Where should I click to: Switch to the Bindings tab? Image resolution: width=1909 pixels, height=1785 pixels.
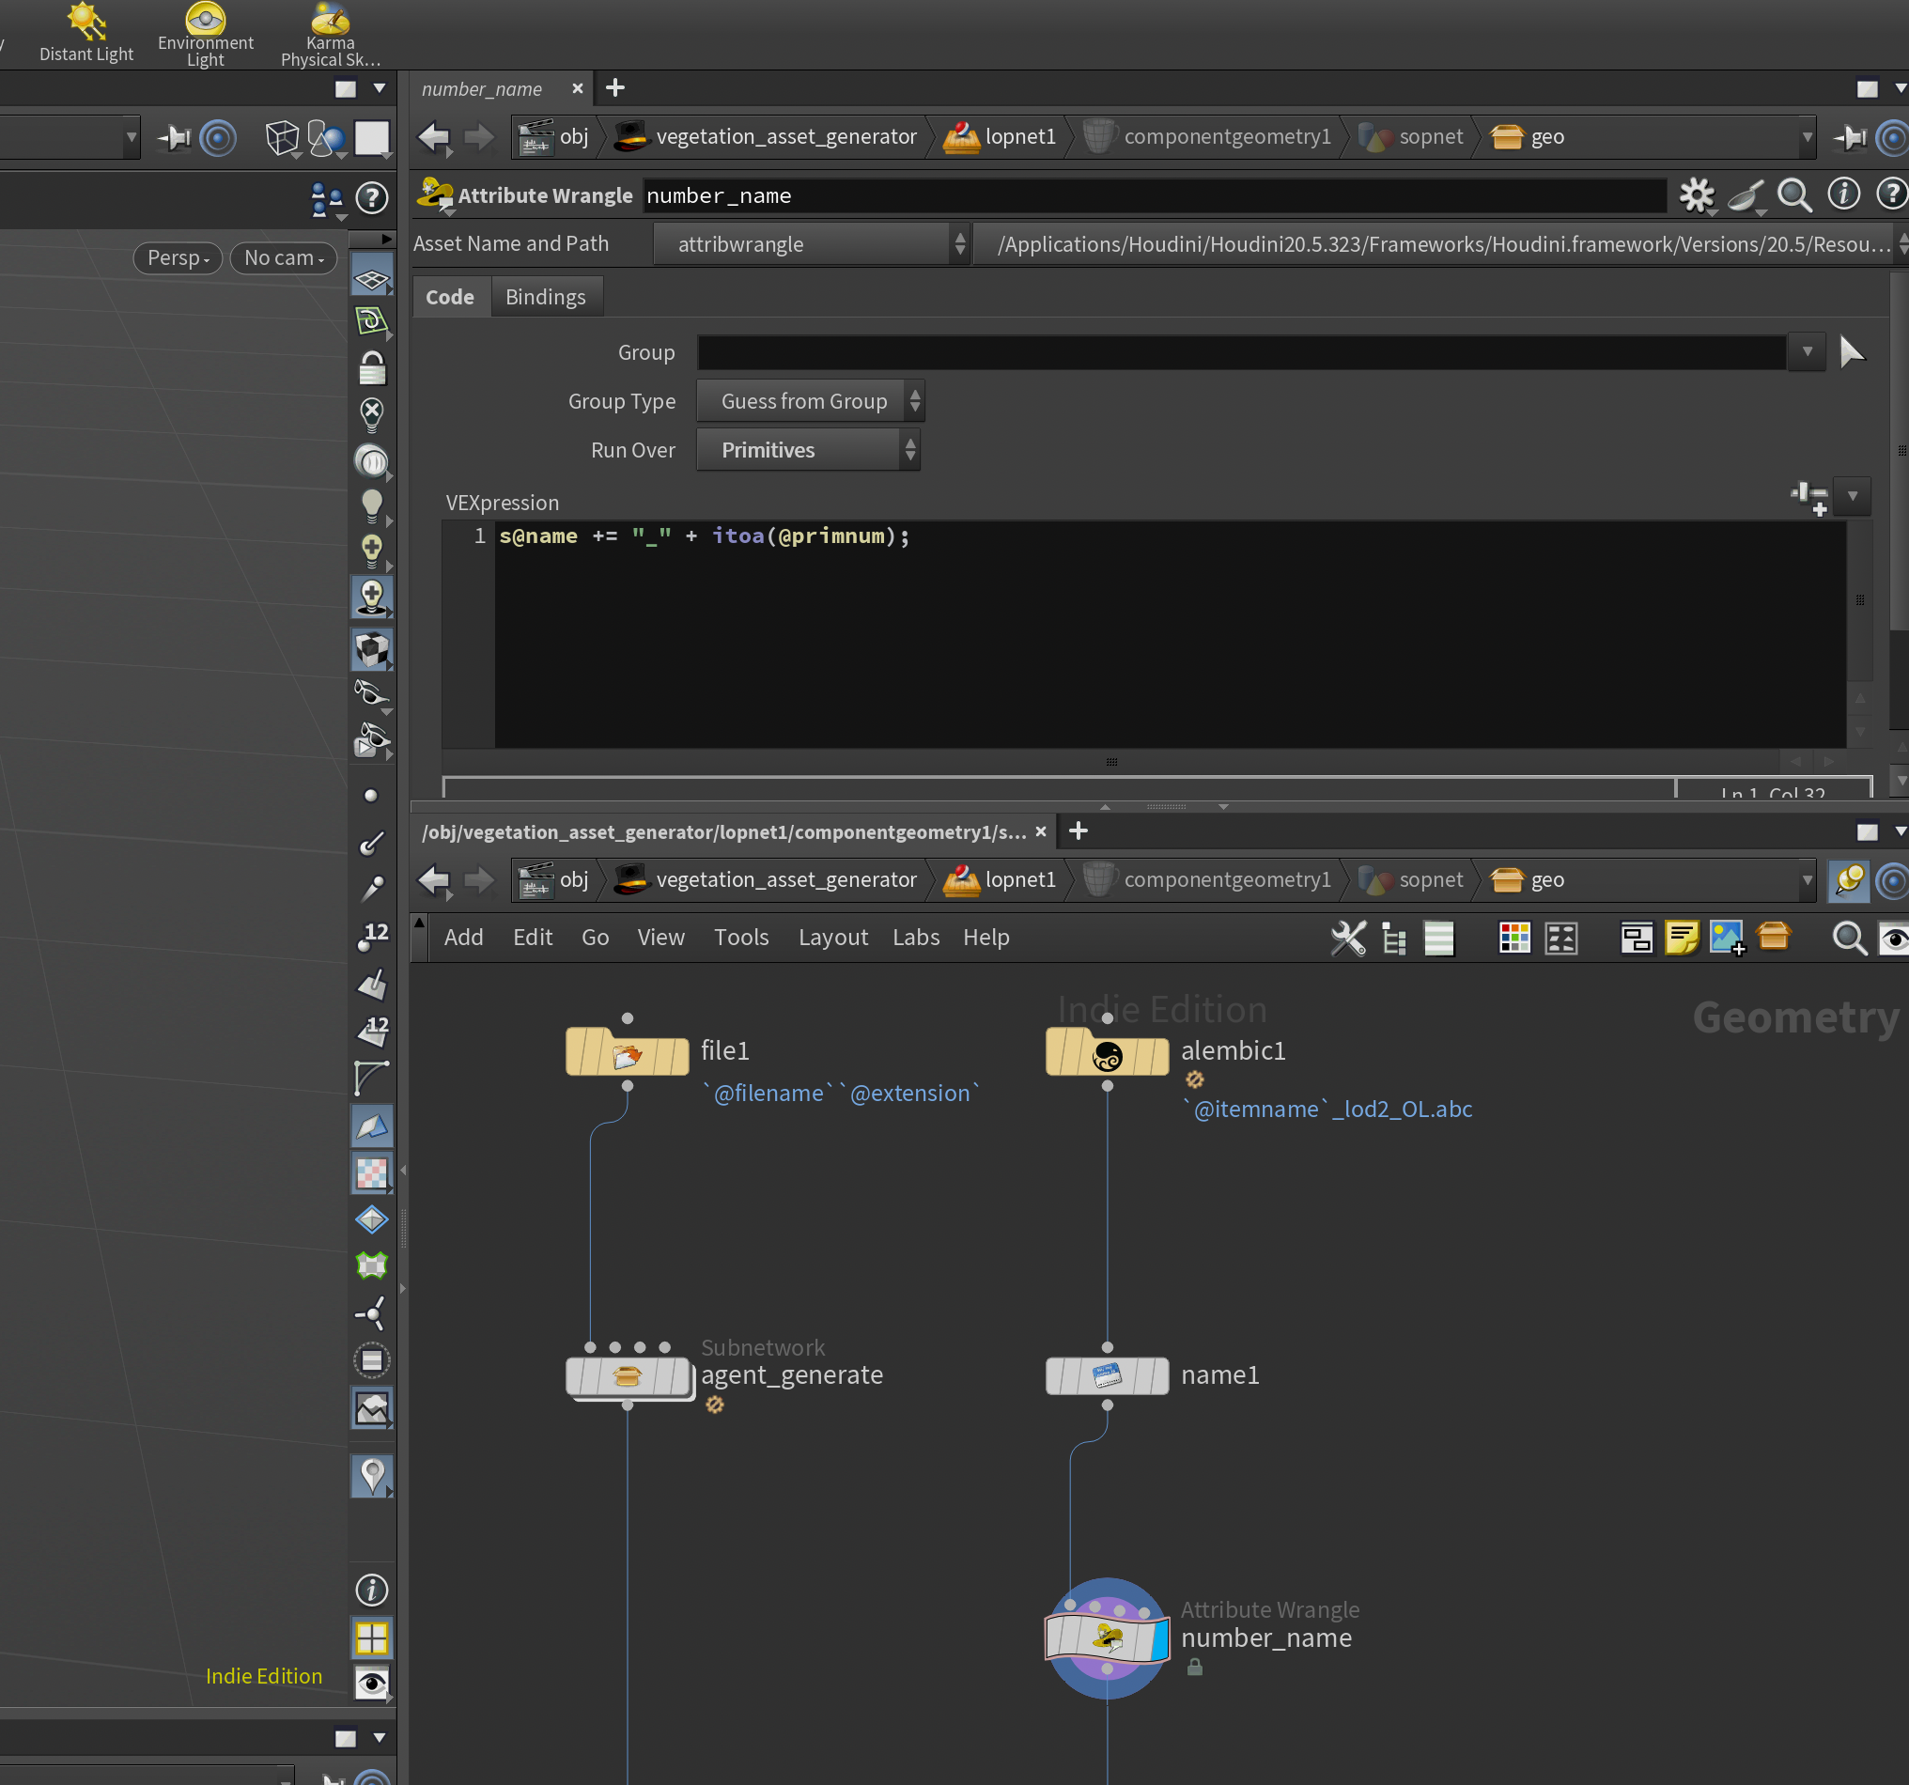545,298
